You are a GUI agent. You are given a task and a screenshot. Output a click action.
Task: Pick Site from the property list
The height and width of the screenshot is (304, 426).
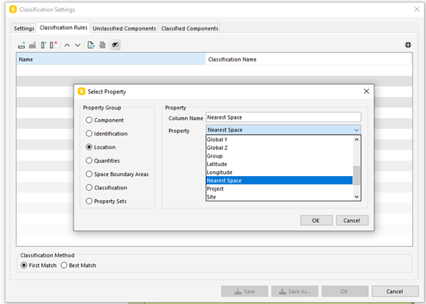[279, 197]
